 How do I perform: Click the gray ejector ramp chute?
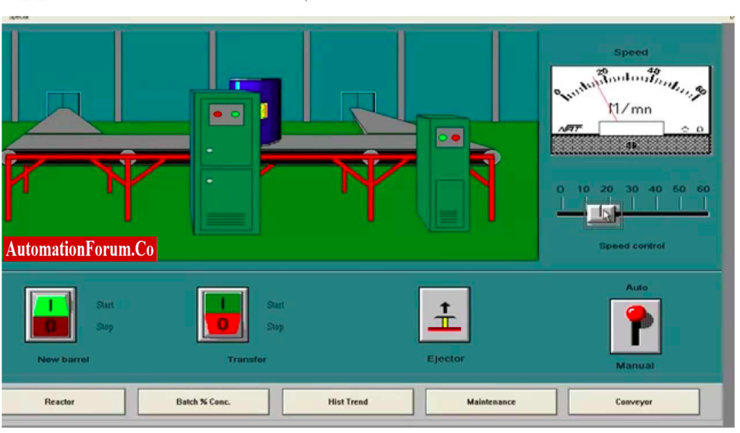[383, 121]
